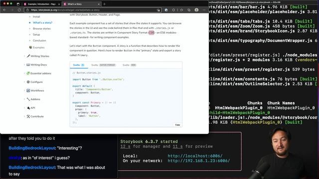
Task: Select the Svelte Native Format code tab
Action: (x=103, y=65)
